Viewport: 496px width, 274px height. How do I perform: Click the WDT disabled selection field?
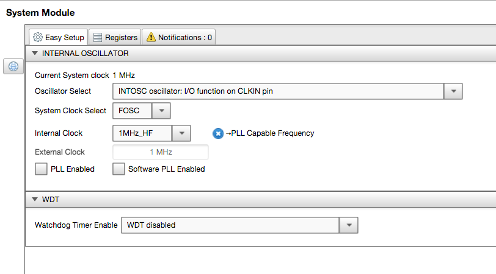230,225
